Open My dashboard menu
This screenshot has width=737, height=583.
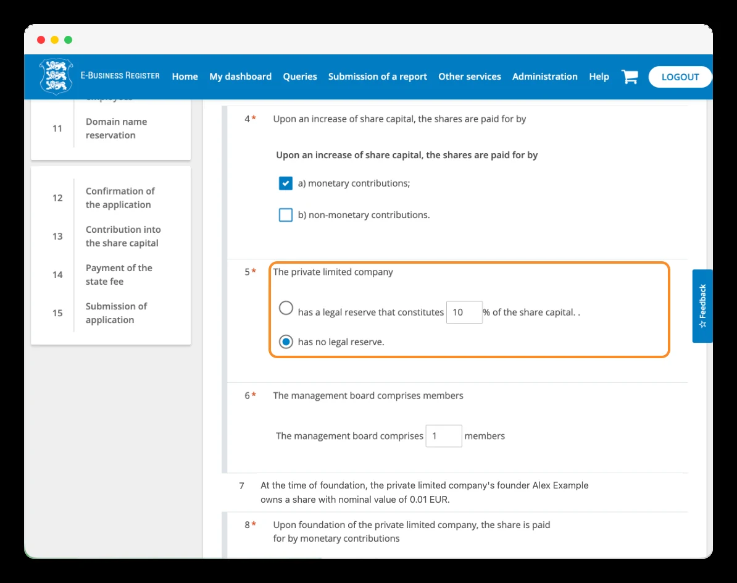click(240, 77)
